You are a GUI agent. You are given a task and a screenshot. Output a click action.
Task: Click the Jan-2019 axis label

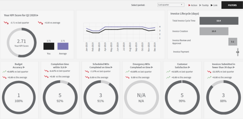point(87,47)
